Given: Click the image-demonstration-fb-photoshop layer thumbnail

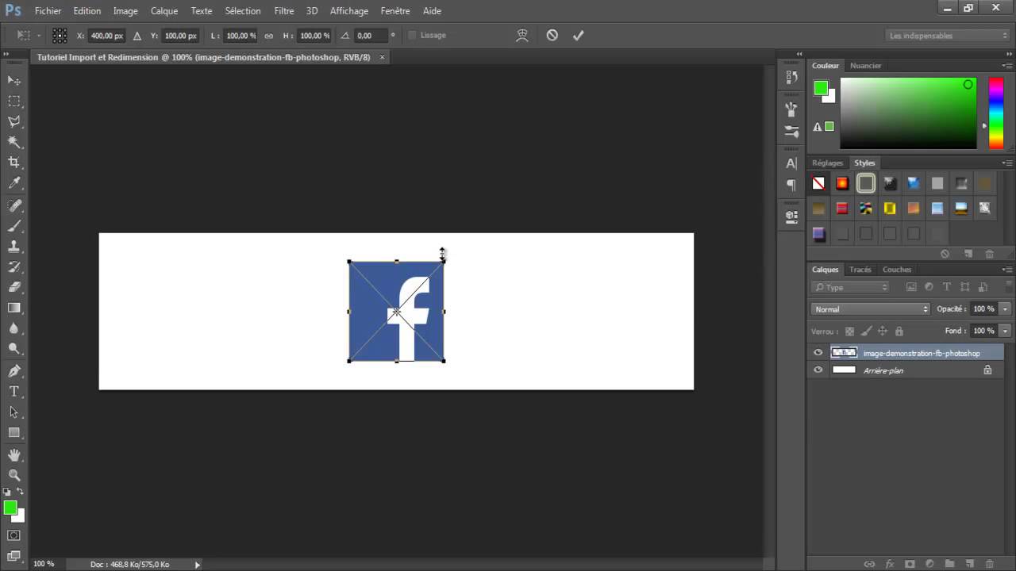Looking at the screenshot, I should (x=844, y=352).
